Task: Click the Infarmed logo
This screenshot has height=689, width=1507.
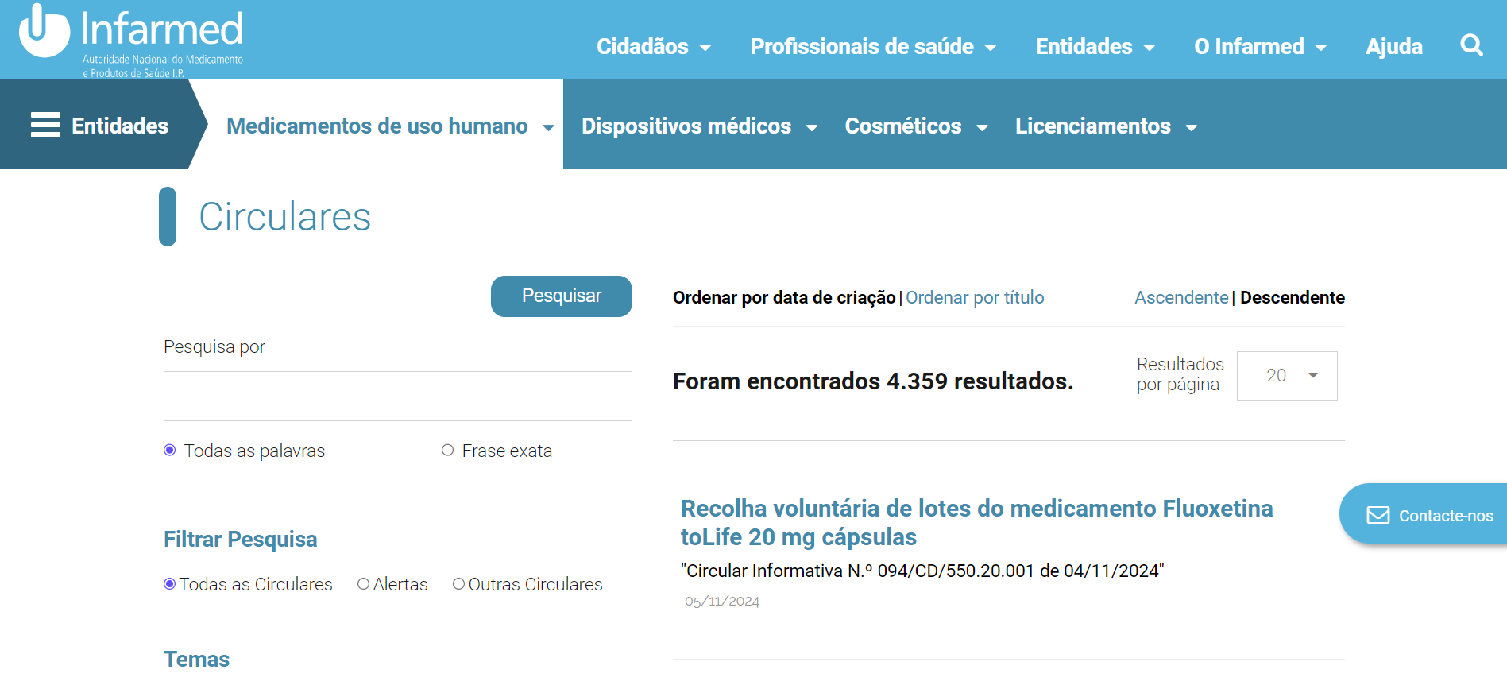Action: click(131, 40)
